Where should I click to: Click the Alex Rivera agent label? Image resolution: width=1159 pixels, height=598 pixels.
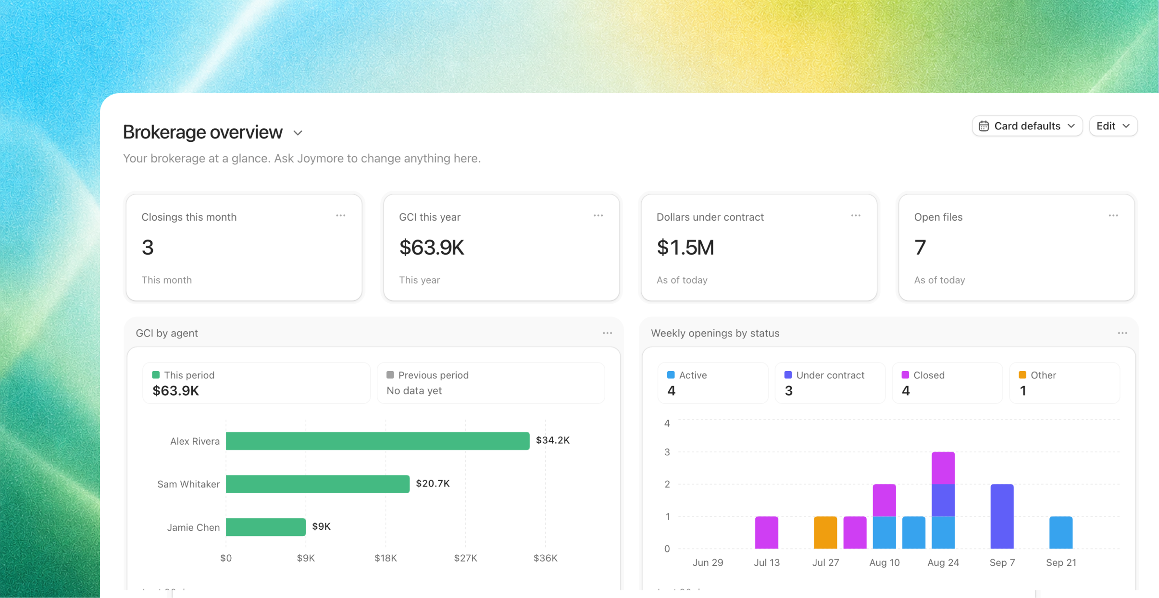pos(195,441)
